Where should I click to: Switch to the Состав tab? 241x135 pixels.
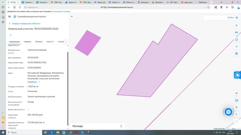click(61, 42)
